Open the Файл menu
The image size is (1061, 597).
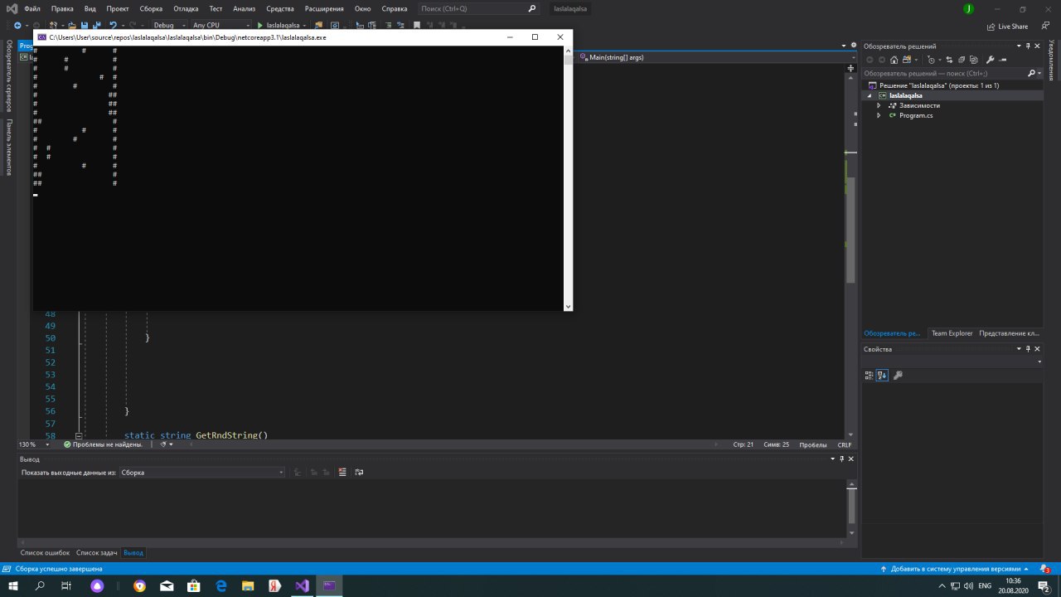32,8
